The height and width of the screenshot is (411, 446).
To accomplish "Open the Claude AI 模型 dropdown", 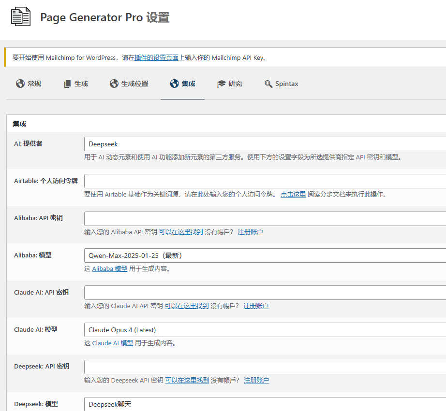I will point(265,330).
